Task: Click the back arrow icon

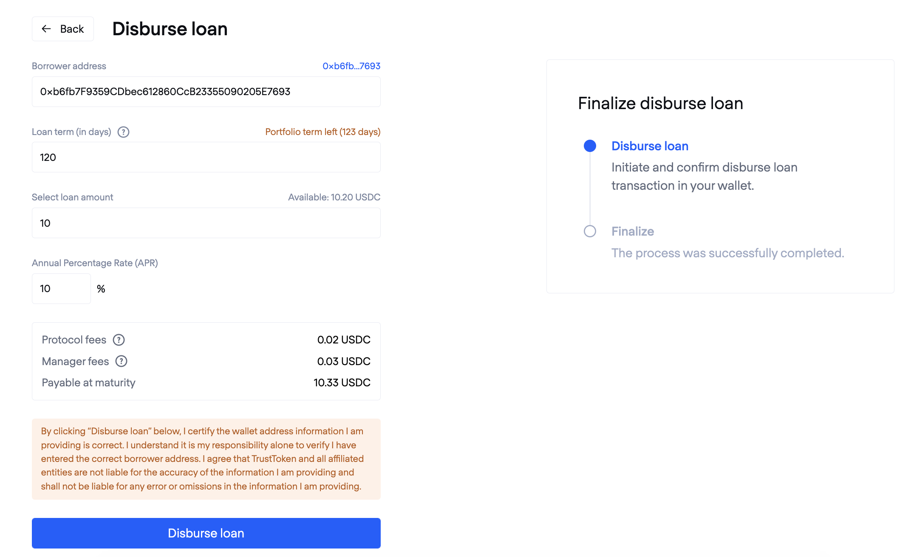Action: coord(46,29)
